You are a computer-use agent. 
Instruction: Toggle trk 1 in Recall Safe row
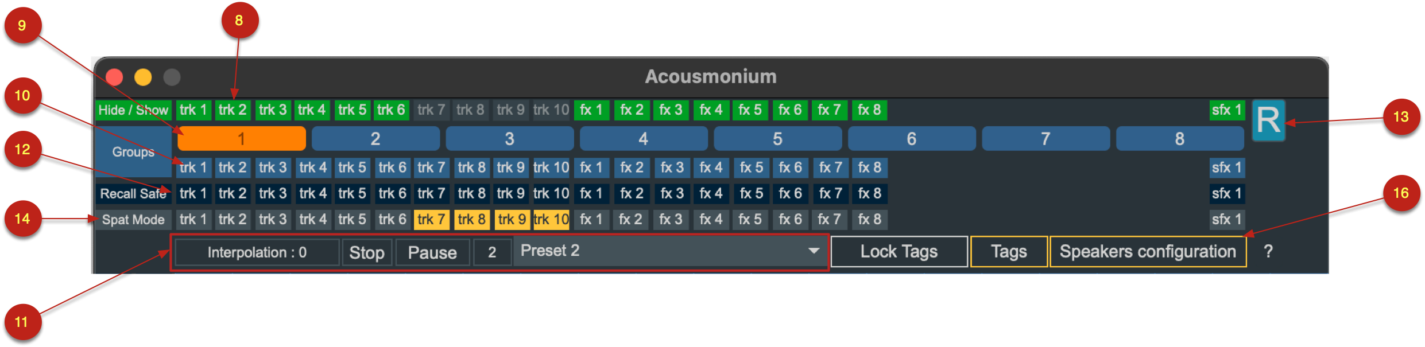193,194
